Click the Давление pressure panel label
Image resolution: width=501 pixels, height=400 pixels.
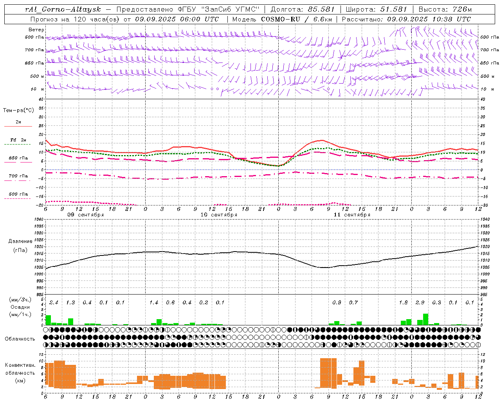(x=20, y=241)
